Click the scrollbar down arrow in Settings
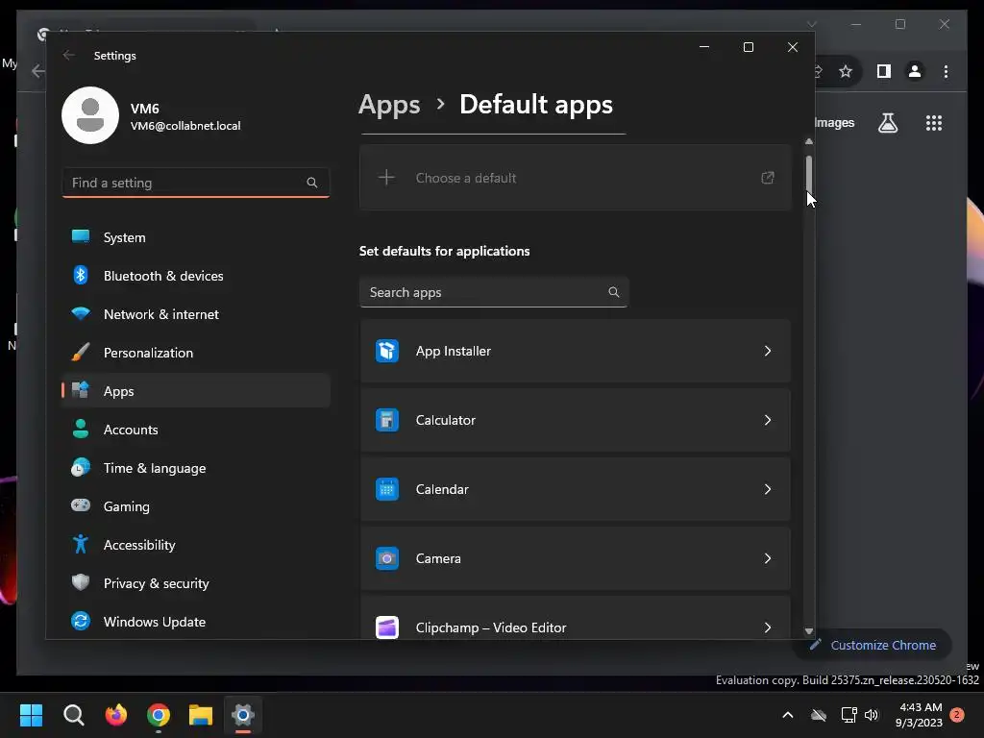 coord(809,631)
